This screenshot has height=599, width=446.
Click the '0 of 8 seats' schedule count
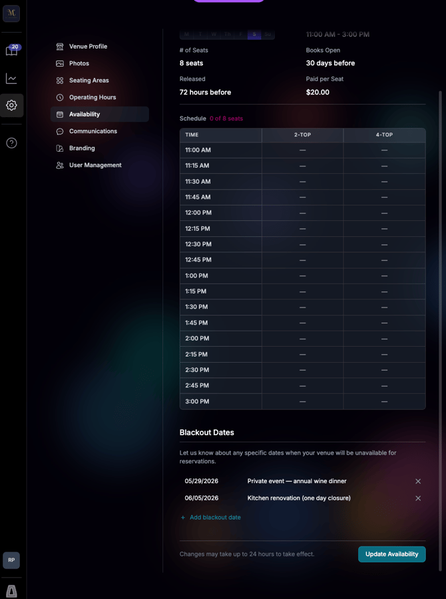pyautogui.click(x=226, y=119)
